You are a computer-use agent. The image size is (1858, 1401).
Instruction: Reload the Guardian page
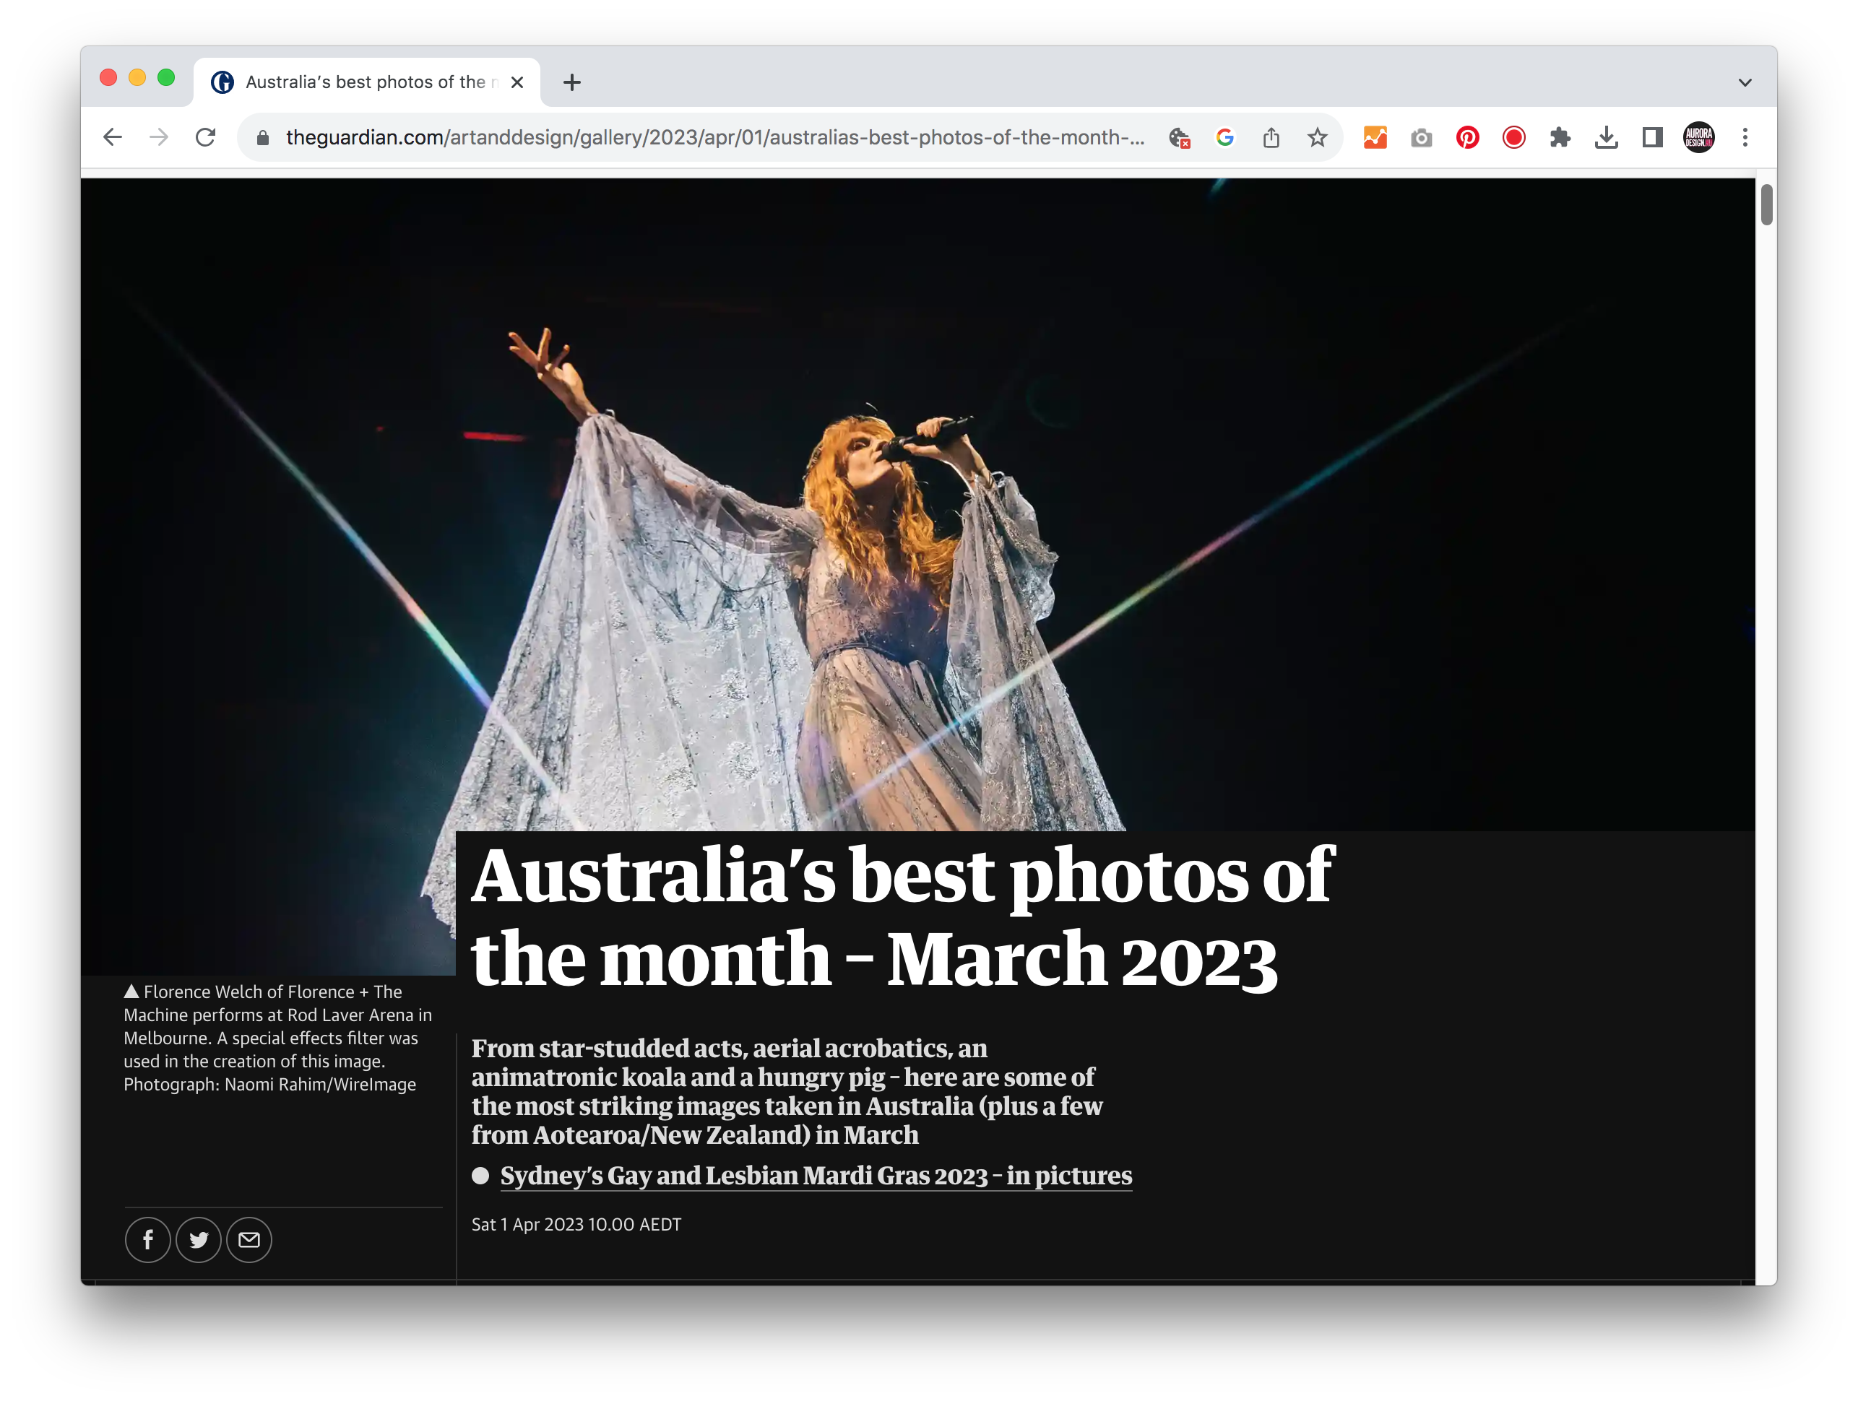tap(206, 137)
